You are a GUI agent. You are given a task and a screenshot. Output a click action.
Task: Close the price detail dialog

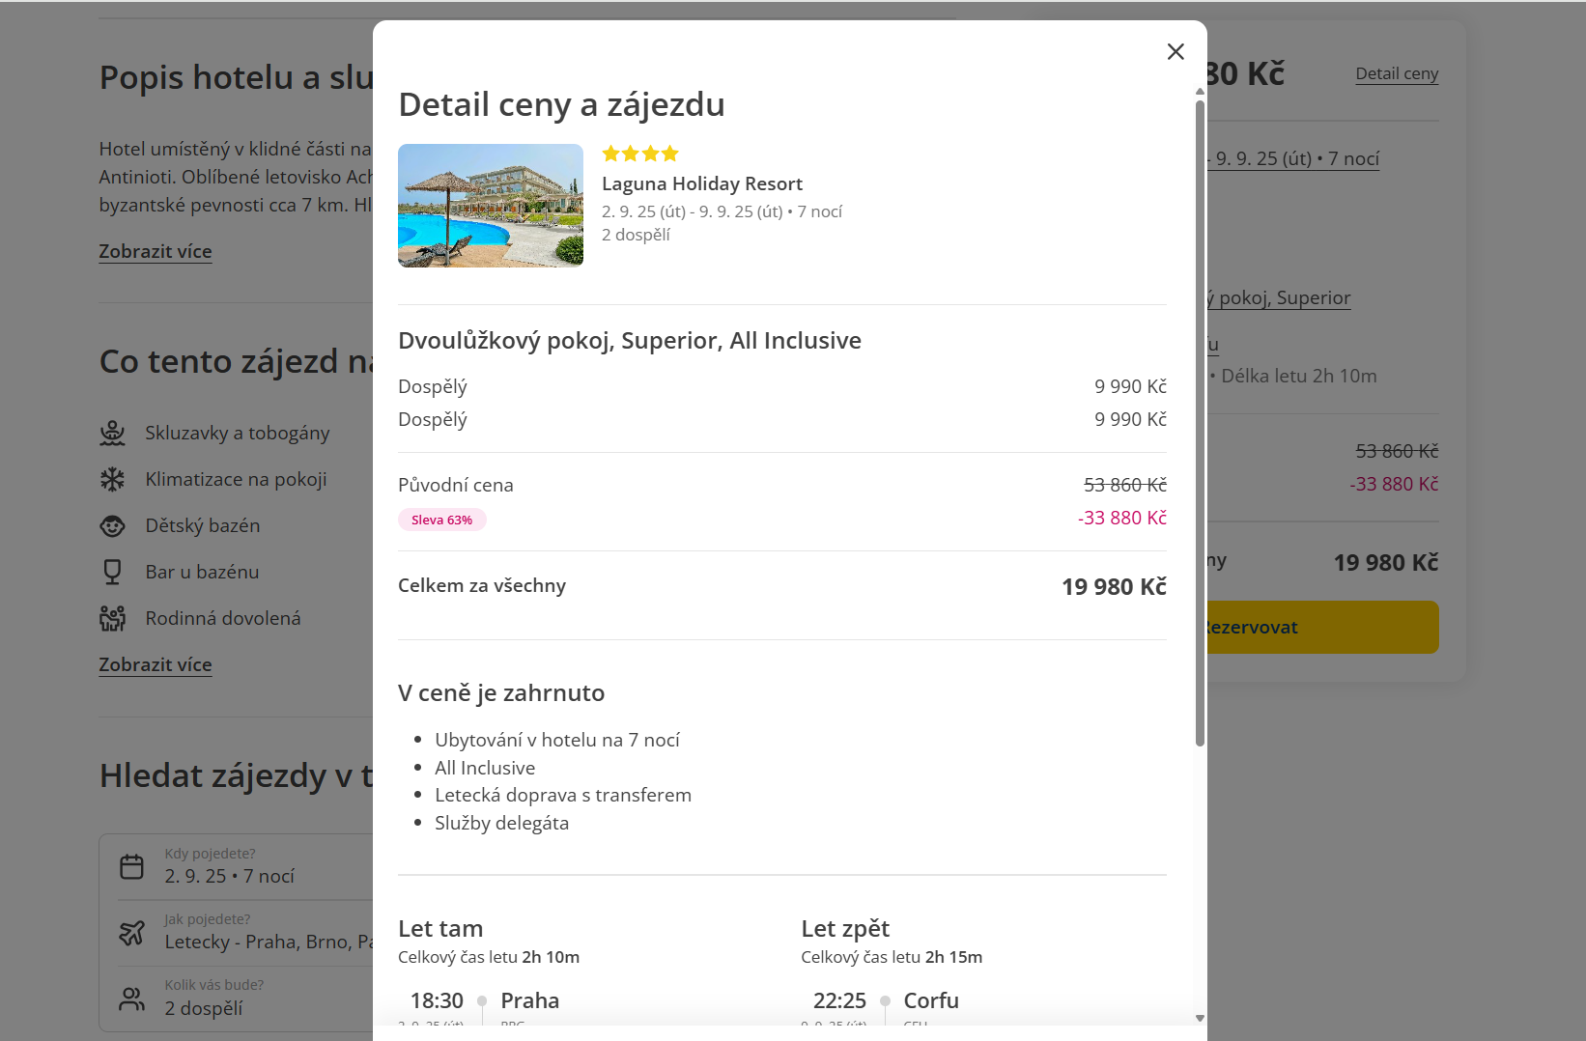(1175, 52)
